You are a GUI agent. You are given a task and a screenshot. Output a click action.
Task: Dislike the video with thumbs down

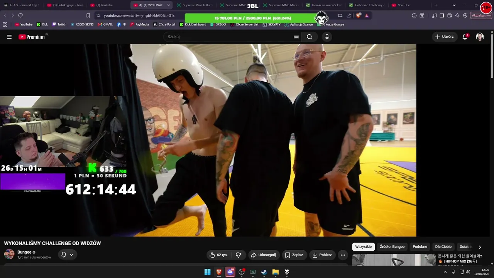click(x=239, y=255)
